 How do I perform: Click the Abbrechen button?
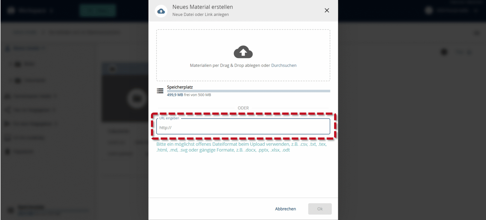point(285,209)
